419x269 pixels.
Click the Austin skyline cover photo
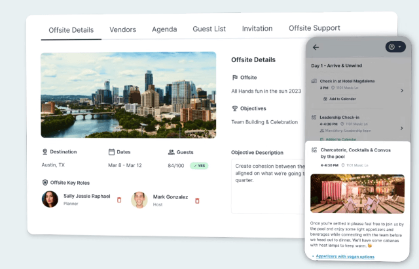[128, 95]
